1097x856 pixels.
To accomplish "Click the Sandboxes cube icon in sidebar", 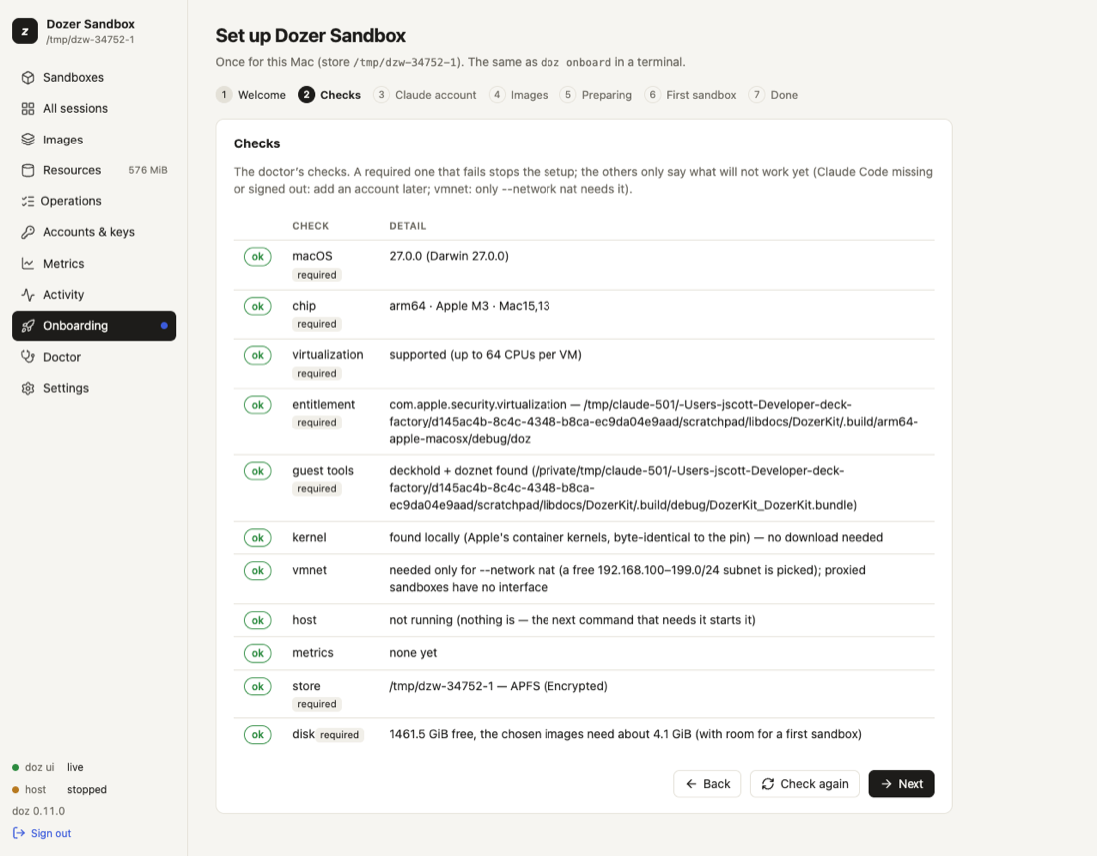I will tap(28, 77).
